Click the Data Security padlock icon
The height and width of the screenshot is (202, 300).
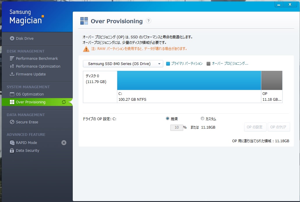click(12, 151)
